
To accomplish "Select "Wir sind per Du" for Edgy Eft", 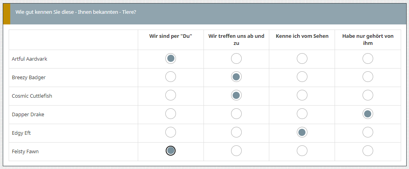I will click(x=170, y=133).
